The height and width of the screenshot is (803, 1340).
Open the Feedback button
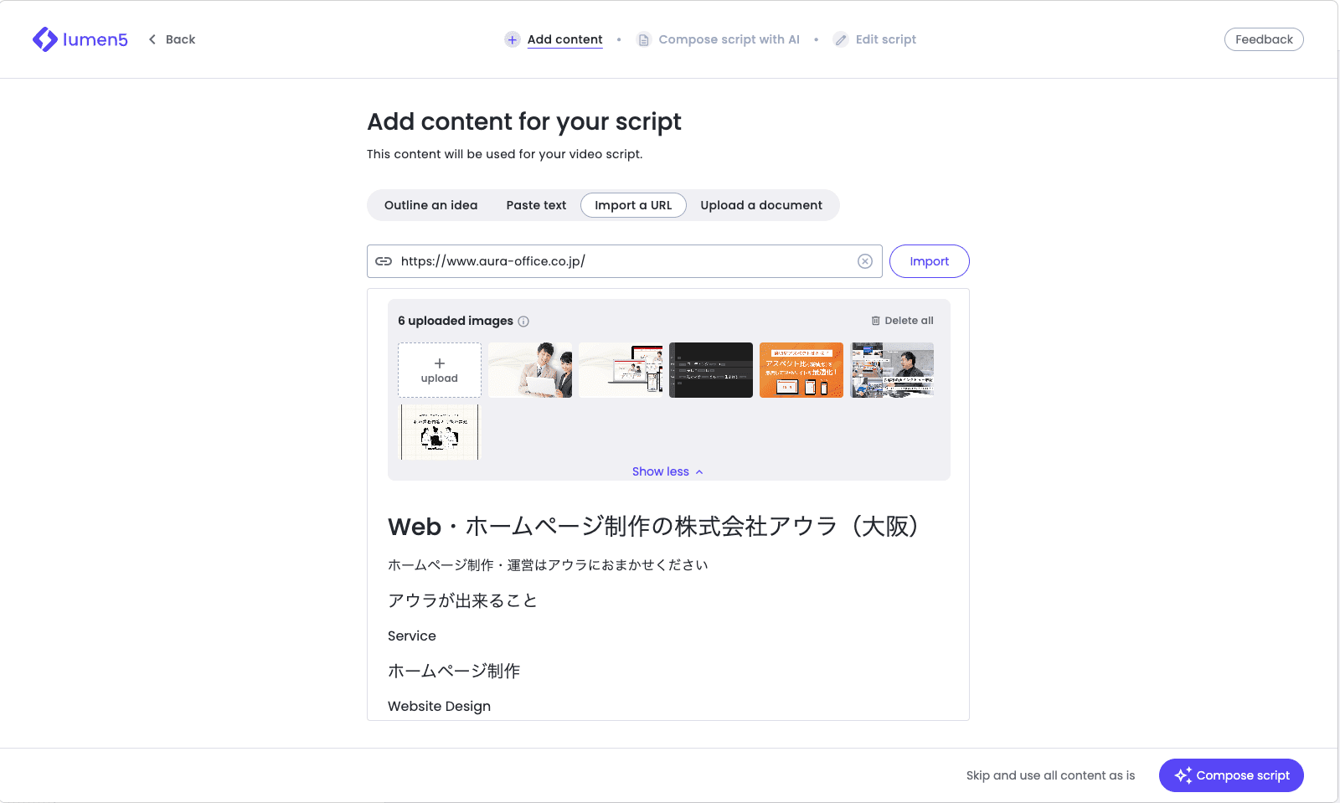coord(1264,39)
